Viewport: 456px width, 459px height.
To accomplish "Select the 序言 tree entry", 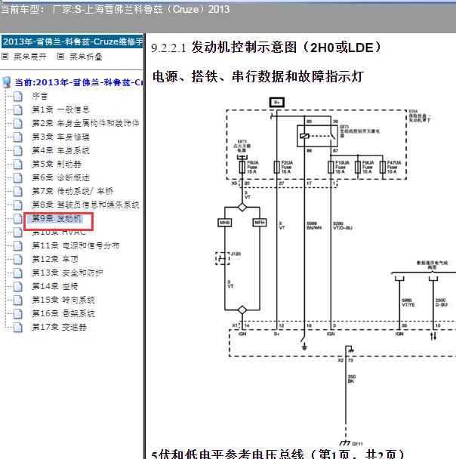I will coord(39,97).
